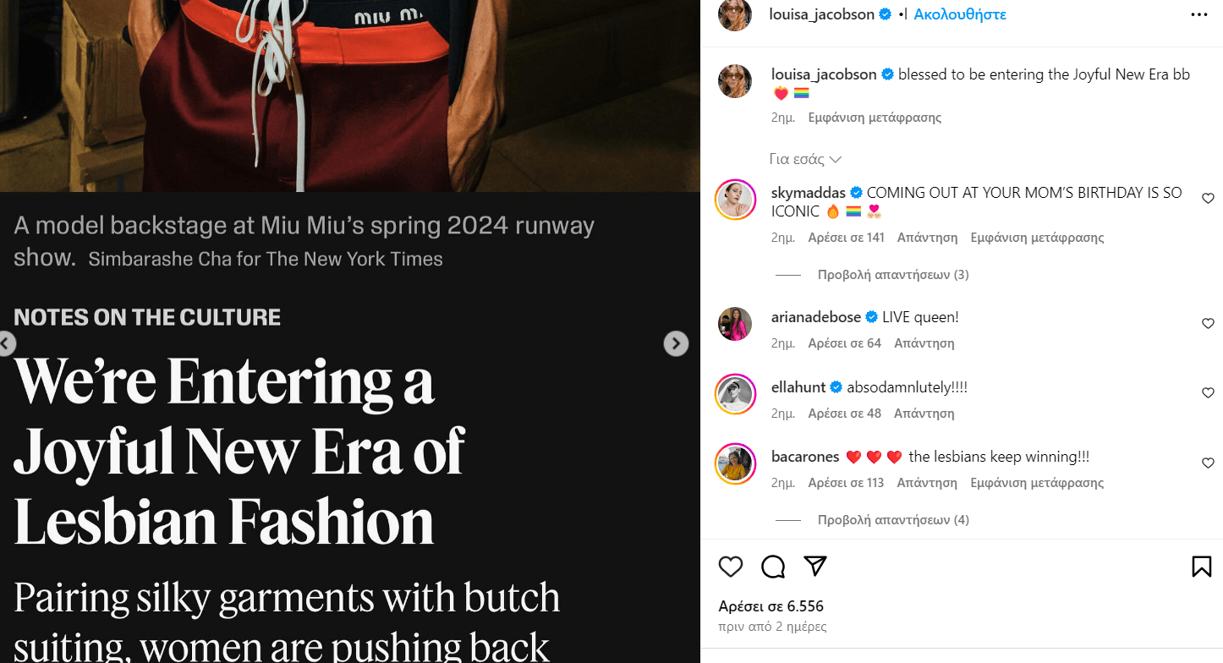
Task: Go to previous carousel image arrow
Action: [6, 343]
